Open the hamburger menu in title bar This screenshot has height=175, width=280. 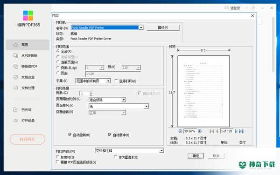253,8
